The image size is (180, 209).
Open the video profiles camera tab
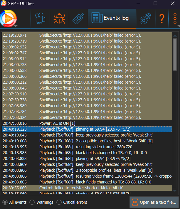click(40, 19)
